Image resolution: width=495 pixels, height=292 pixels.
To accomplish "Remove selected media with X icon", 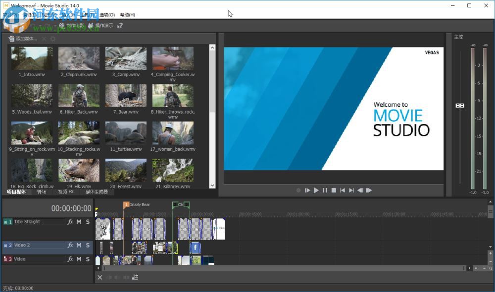I will [44, 39].
